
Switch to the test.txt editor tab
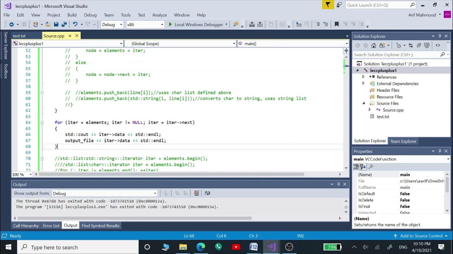click(19, 36)
